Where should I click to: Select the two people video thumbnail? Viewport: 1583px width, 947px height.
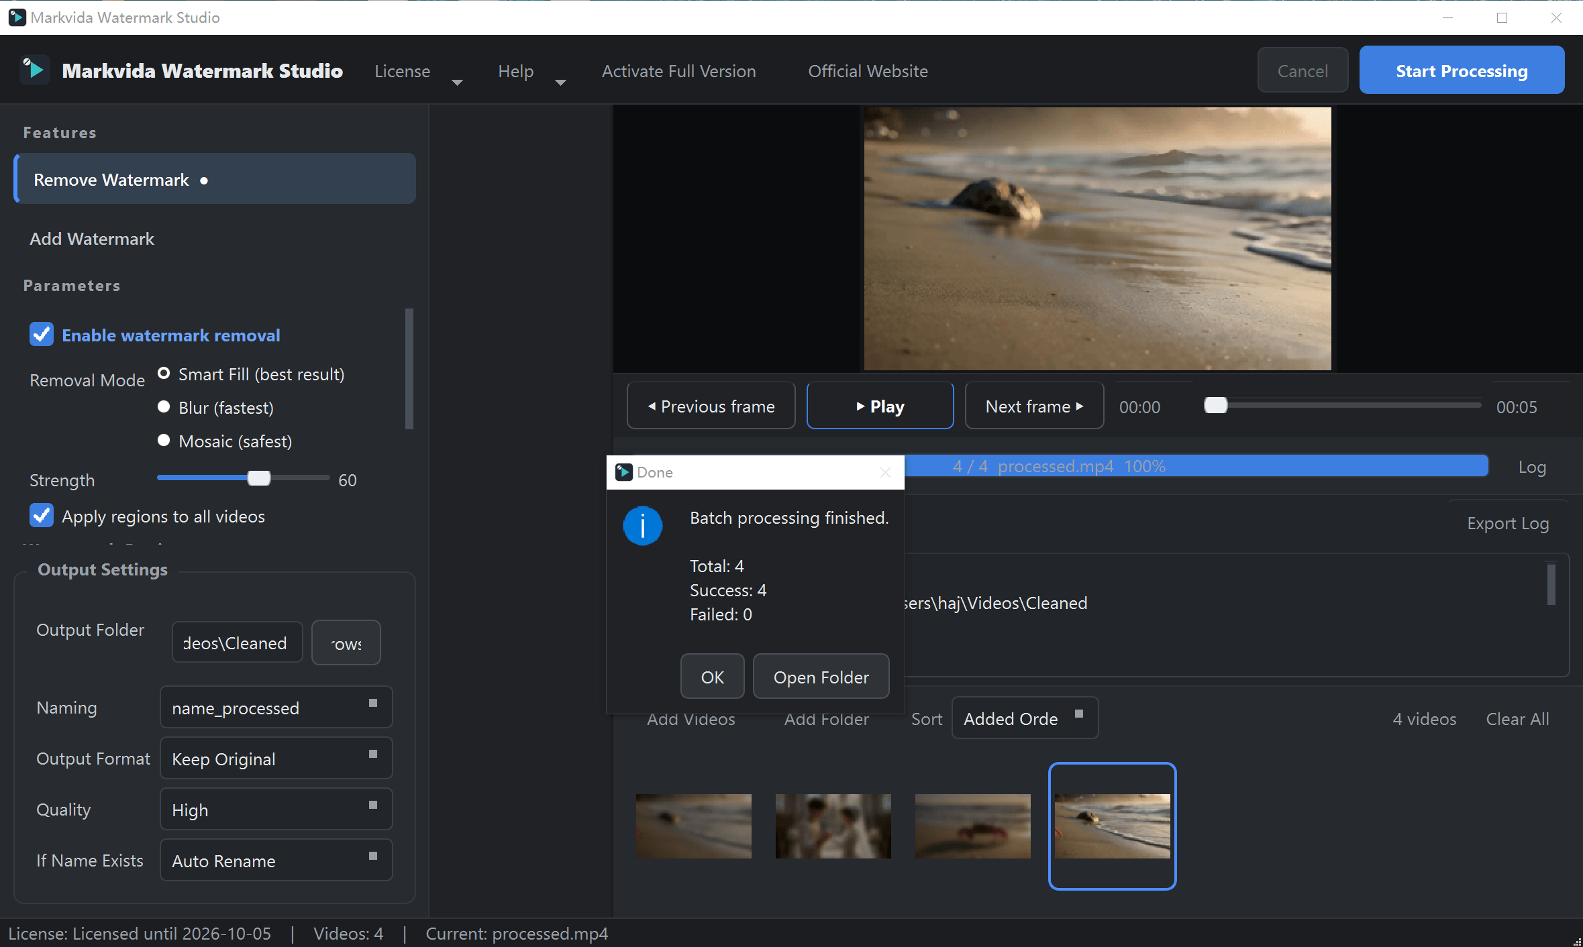pyautogui.click(x=833, y=826)
